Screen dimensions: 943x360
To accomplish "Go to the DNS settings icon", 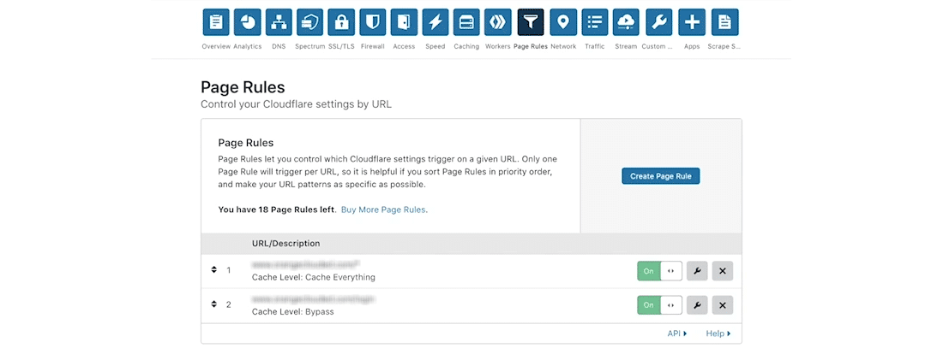I will click(279, 22).
